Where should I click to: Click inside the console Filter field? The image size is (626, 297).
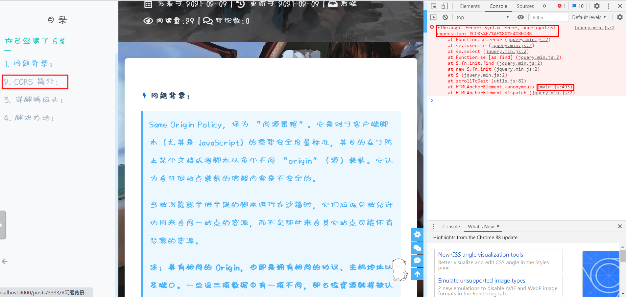(x=549, y=17)
